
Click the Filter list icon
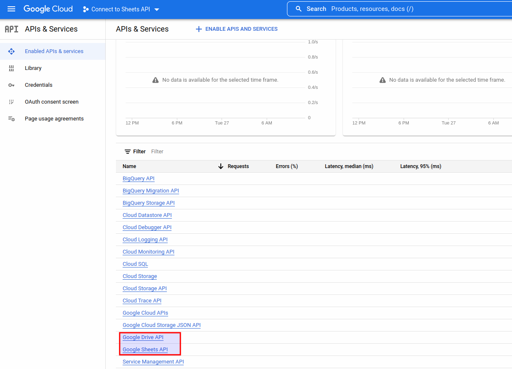[128, 152]
